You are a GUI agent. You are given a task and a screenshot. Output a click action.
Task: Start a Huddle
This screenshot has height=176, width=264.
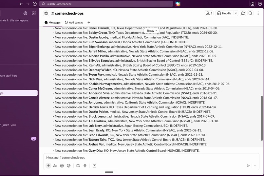coord(224,13)
